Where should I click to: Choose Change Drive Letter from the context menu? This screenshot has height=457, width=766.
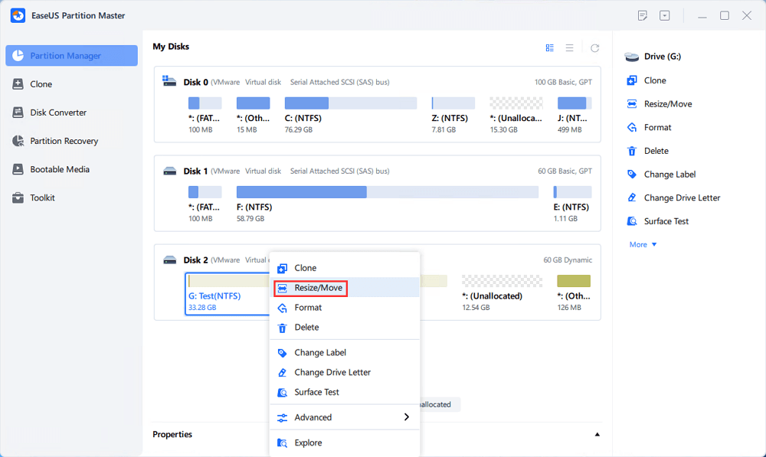pyautogui.click(x=345, y=372)
